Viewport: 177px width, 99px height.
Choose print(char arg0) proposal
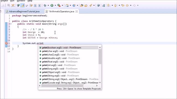69,51
